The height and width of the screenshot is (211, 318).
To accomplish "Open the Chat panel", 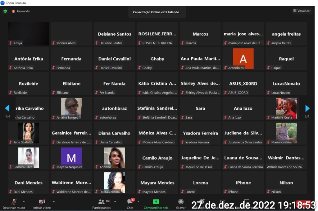I will click(x=130, y=202).
